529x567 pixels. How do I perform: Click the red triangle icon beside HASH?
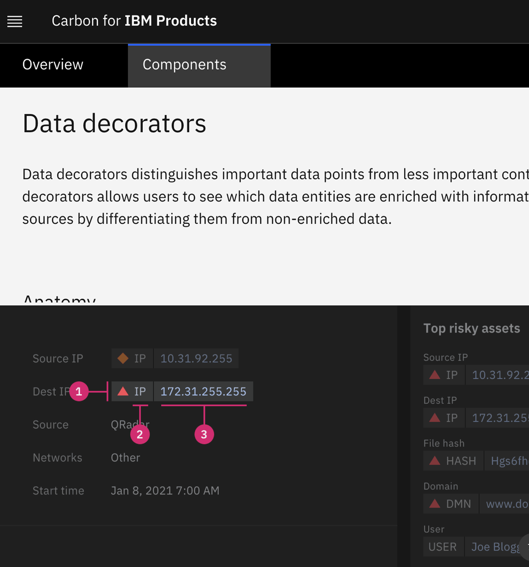[x=435, y=461]
